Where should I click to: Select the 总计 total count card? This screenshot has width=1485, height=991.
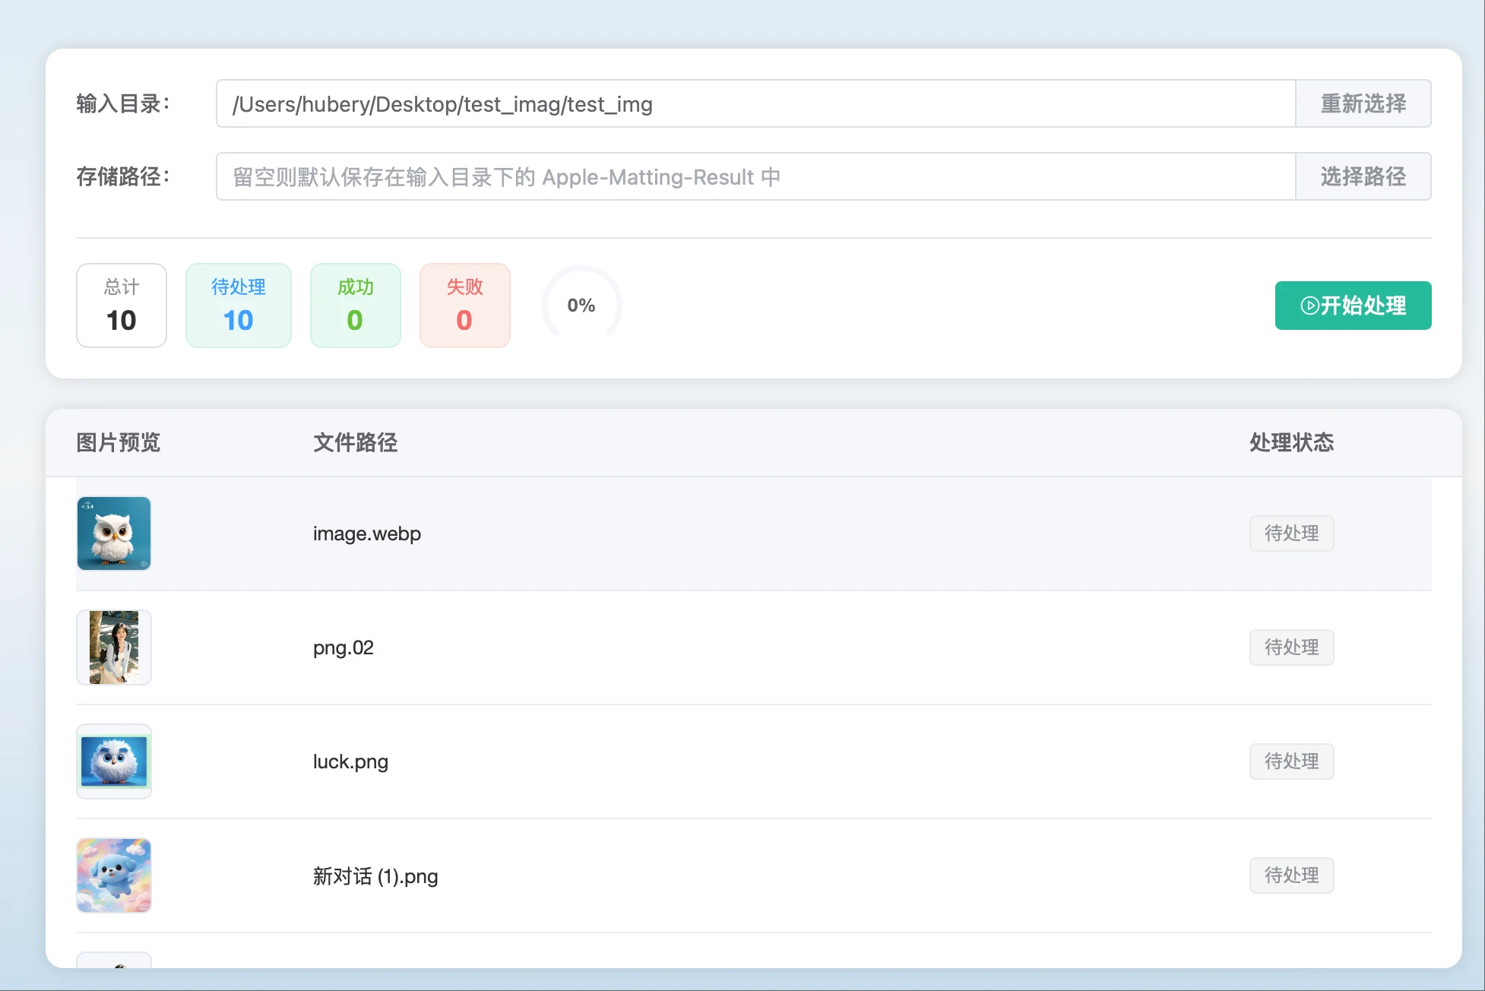122,306
